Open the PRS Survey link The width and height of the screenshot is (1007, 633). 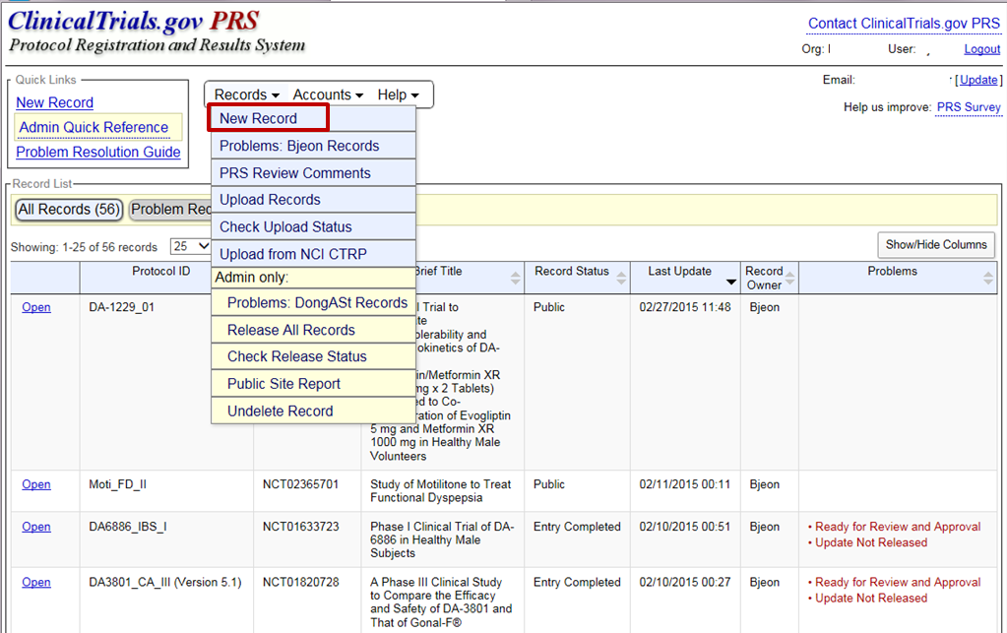click(969, 107)
